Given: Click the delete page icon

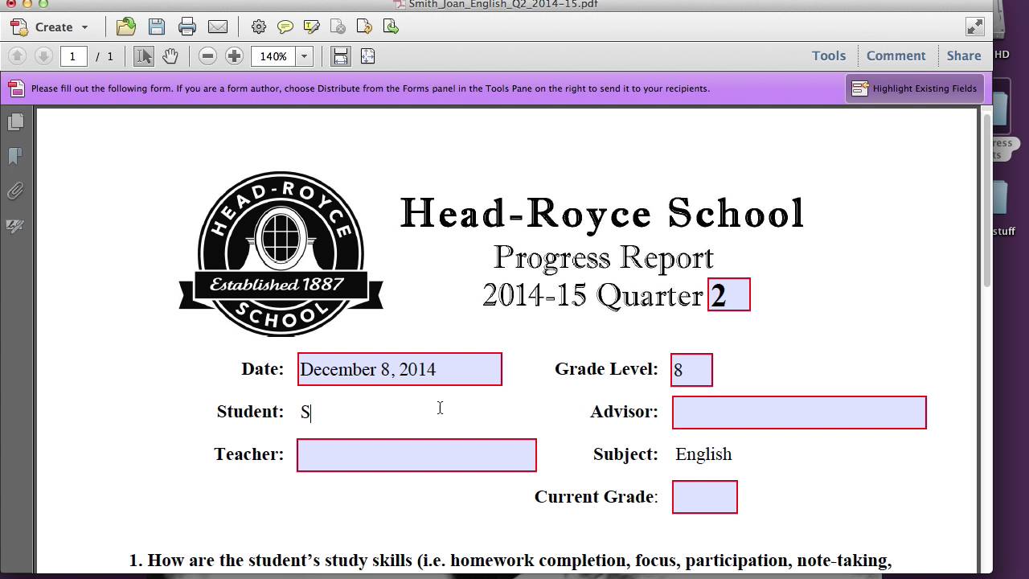Looking at the screenshot, I should coord(338,27).
